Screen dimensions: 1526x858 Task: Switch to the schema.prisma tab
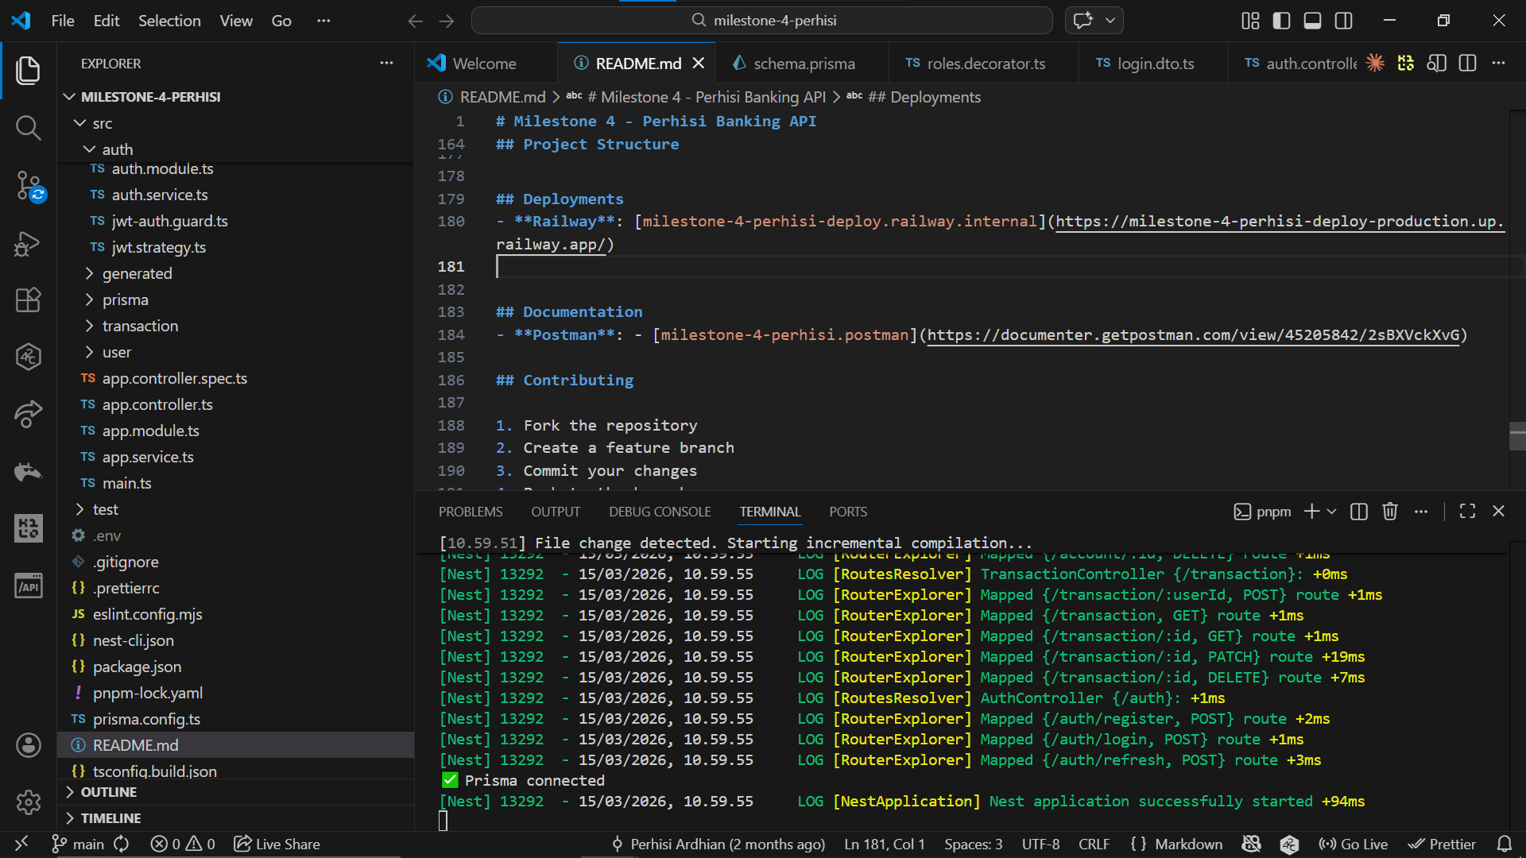(x=804, y=64)
